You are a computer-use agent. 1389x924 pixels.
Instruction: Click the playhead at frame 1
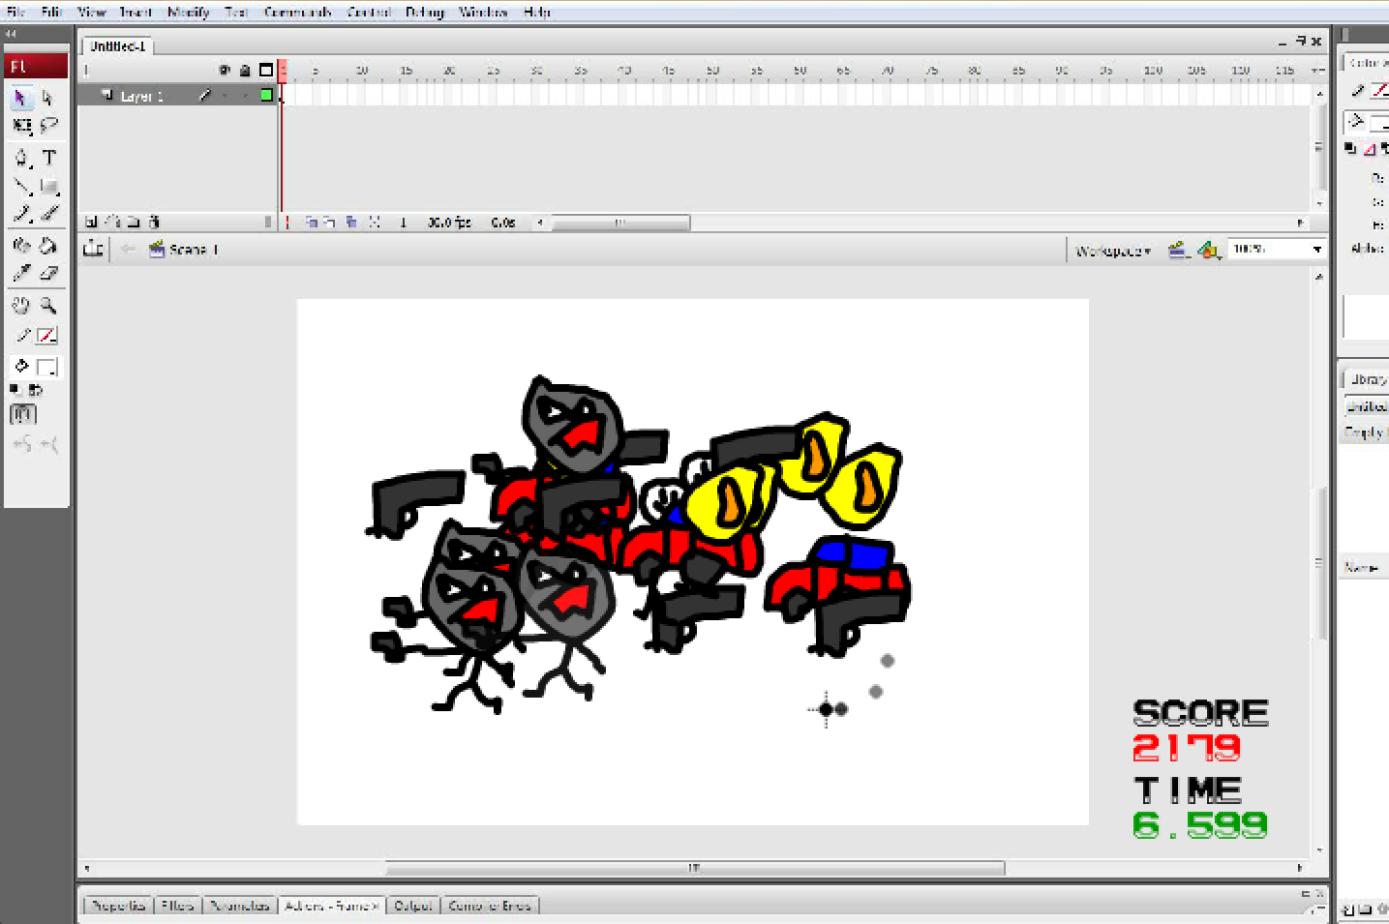pyautogui.click(x=283, y=71)
